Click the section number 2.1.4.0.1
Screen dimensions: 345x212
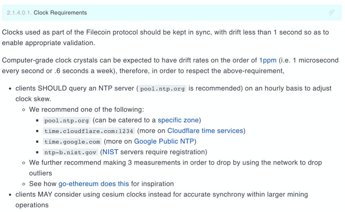pos(19,13)
